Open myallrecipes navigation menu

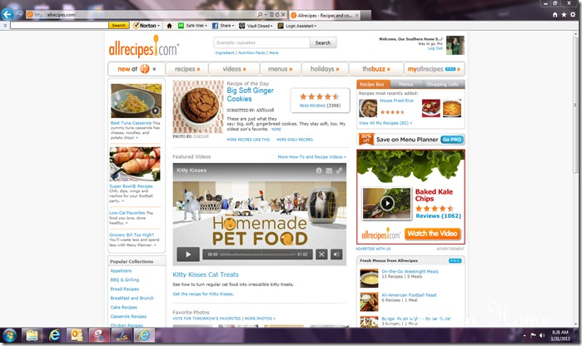[434, 69]
